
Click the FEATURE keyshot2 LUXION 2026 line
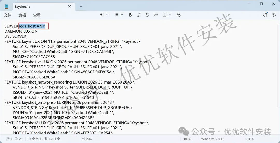pos(76,123)
